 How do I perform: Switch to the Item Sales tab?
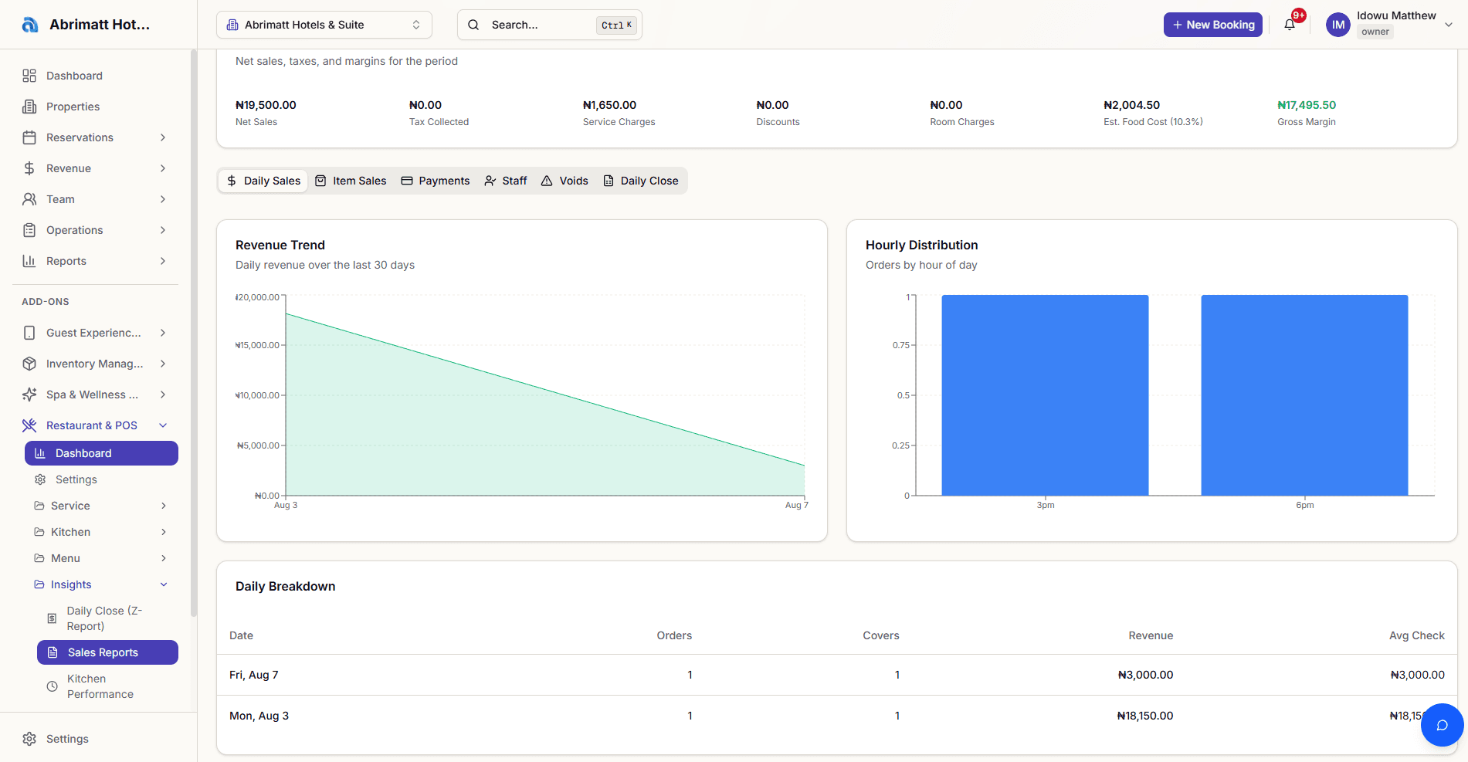[351, 181]
